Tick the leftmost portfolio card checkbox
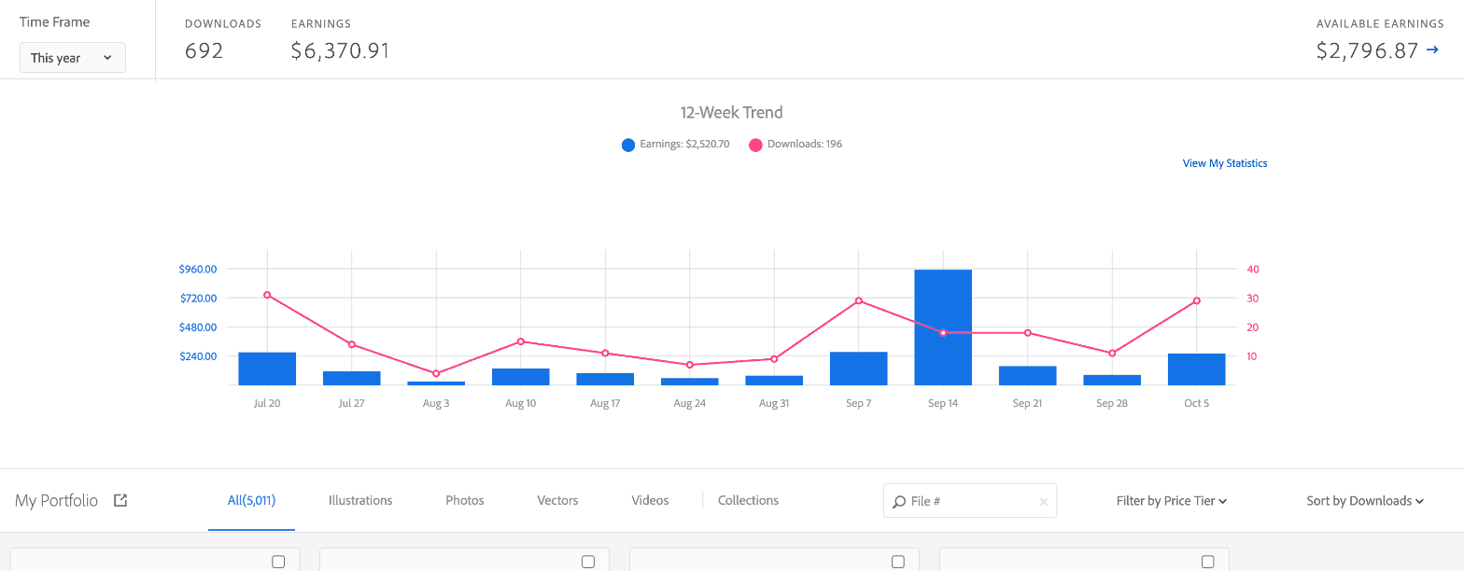The height and width of the screenshot is (571, 1464). click(x=278, y=562)
